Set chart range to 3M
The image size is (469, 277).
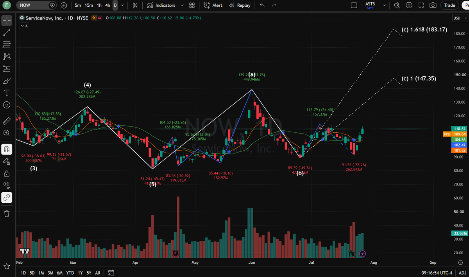click(50, 273)
